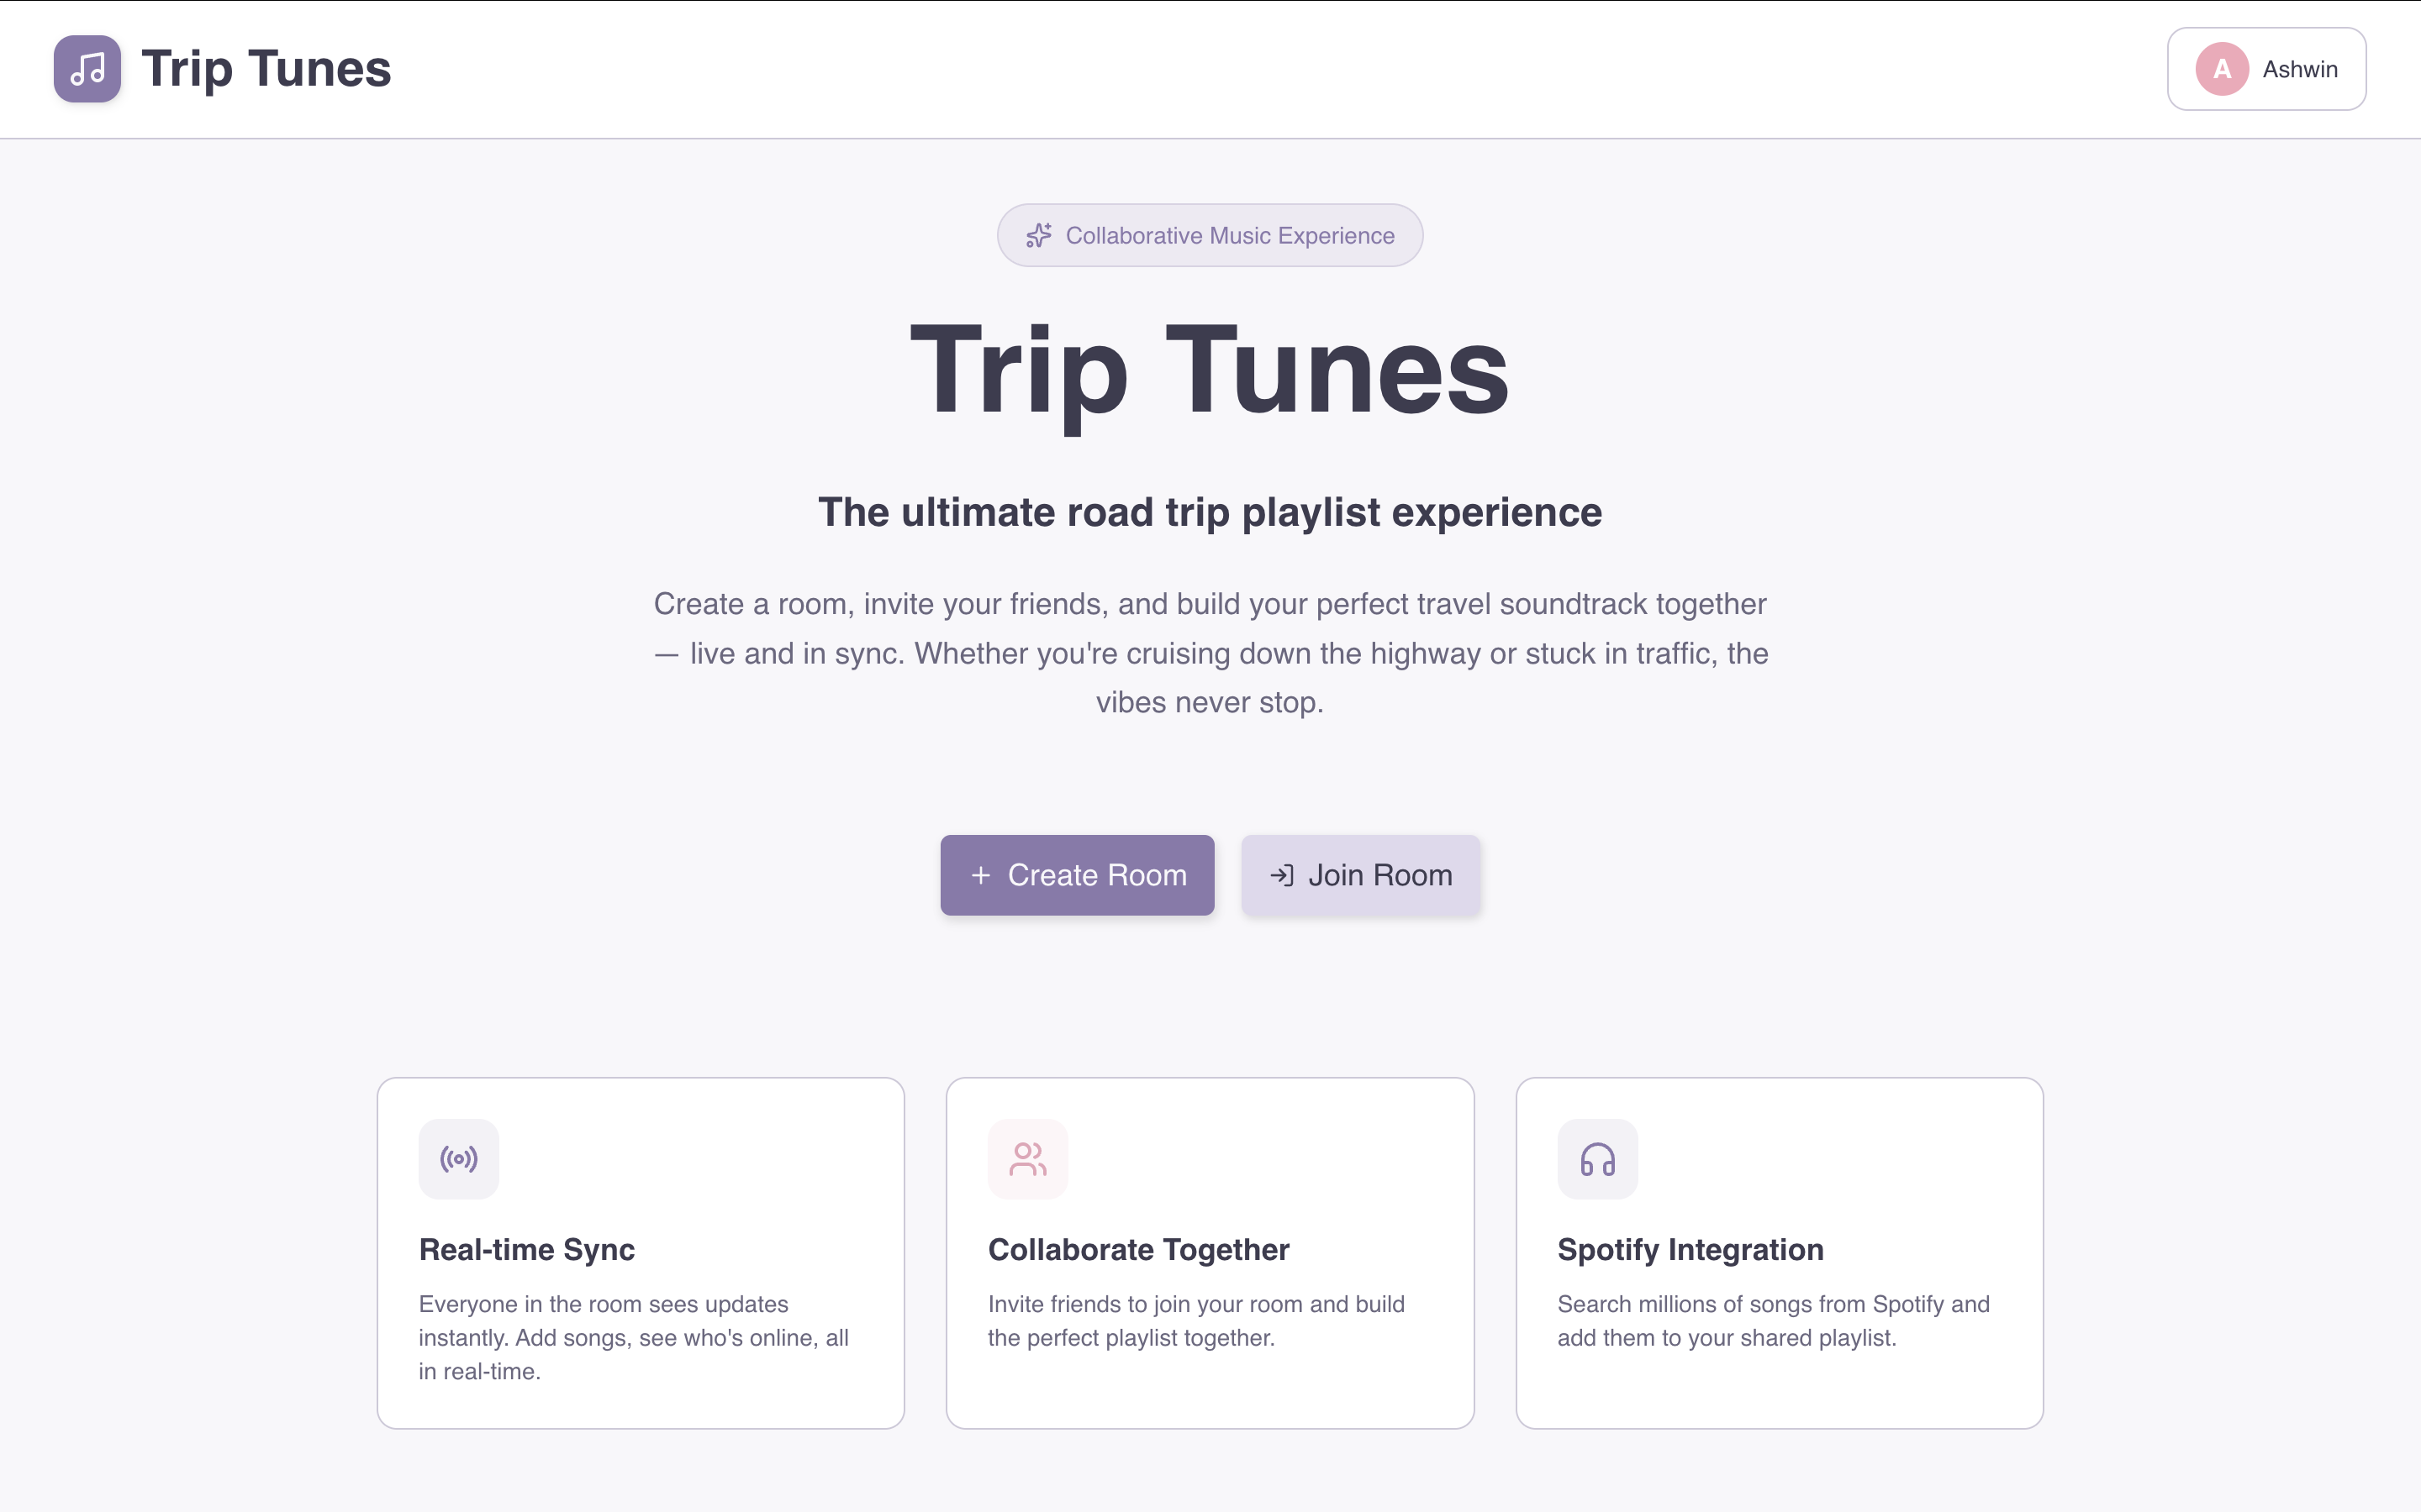Click the music note logo icon
This screenshot has height=1512, width=2421.
87,69
